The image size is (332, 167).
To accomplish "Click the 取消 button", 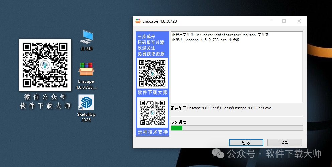I will (x=285, y=143).
